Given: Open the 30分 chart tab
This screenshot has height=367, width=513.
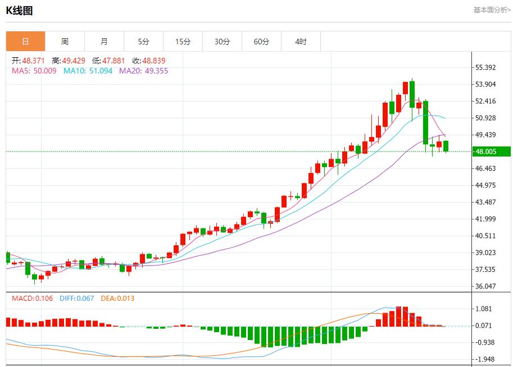Looking at the screenshot, I should [223, 41].
